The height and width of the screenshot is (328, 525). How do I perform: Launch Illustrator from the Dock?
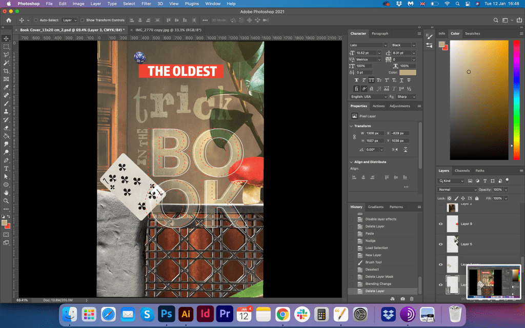tap(185, 314)
